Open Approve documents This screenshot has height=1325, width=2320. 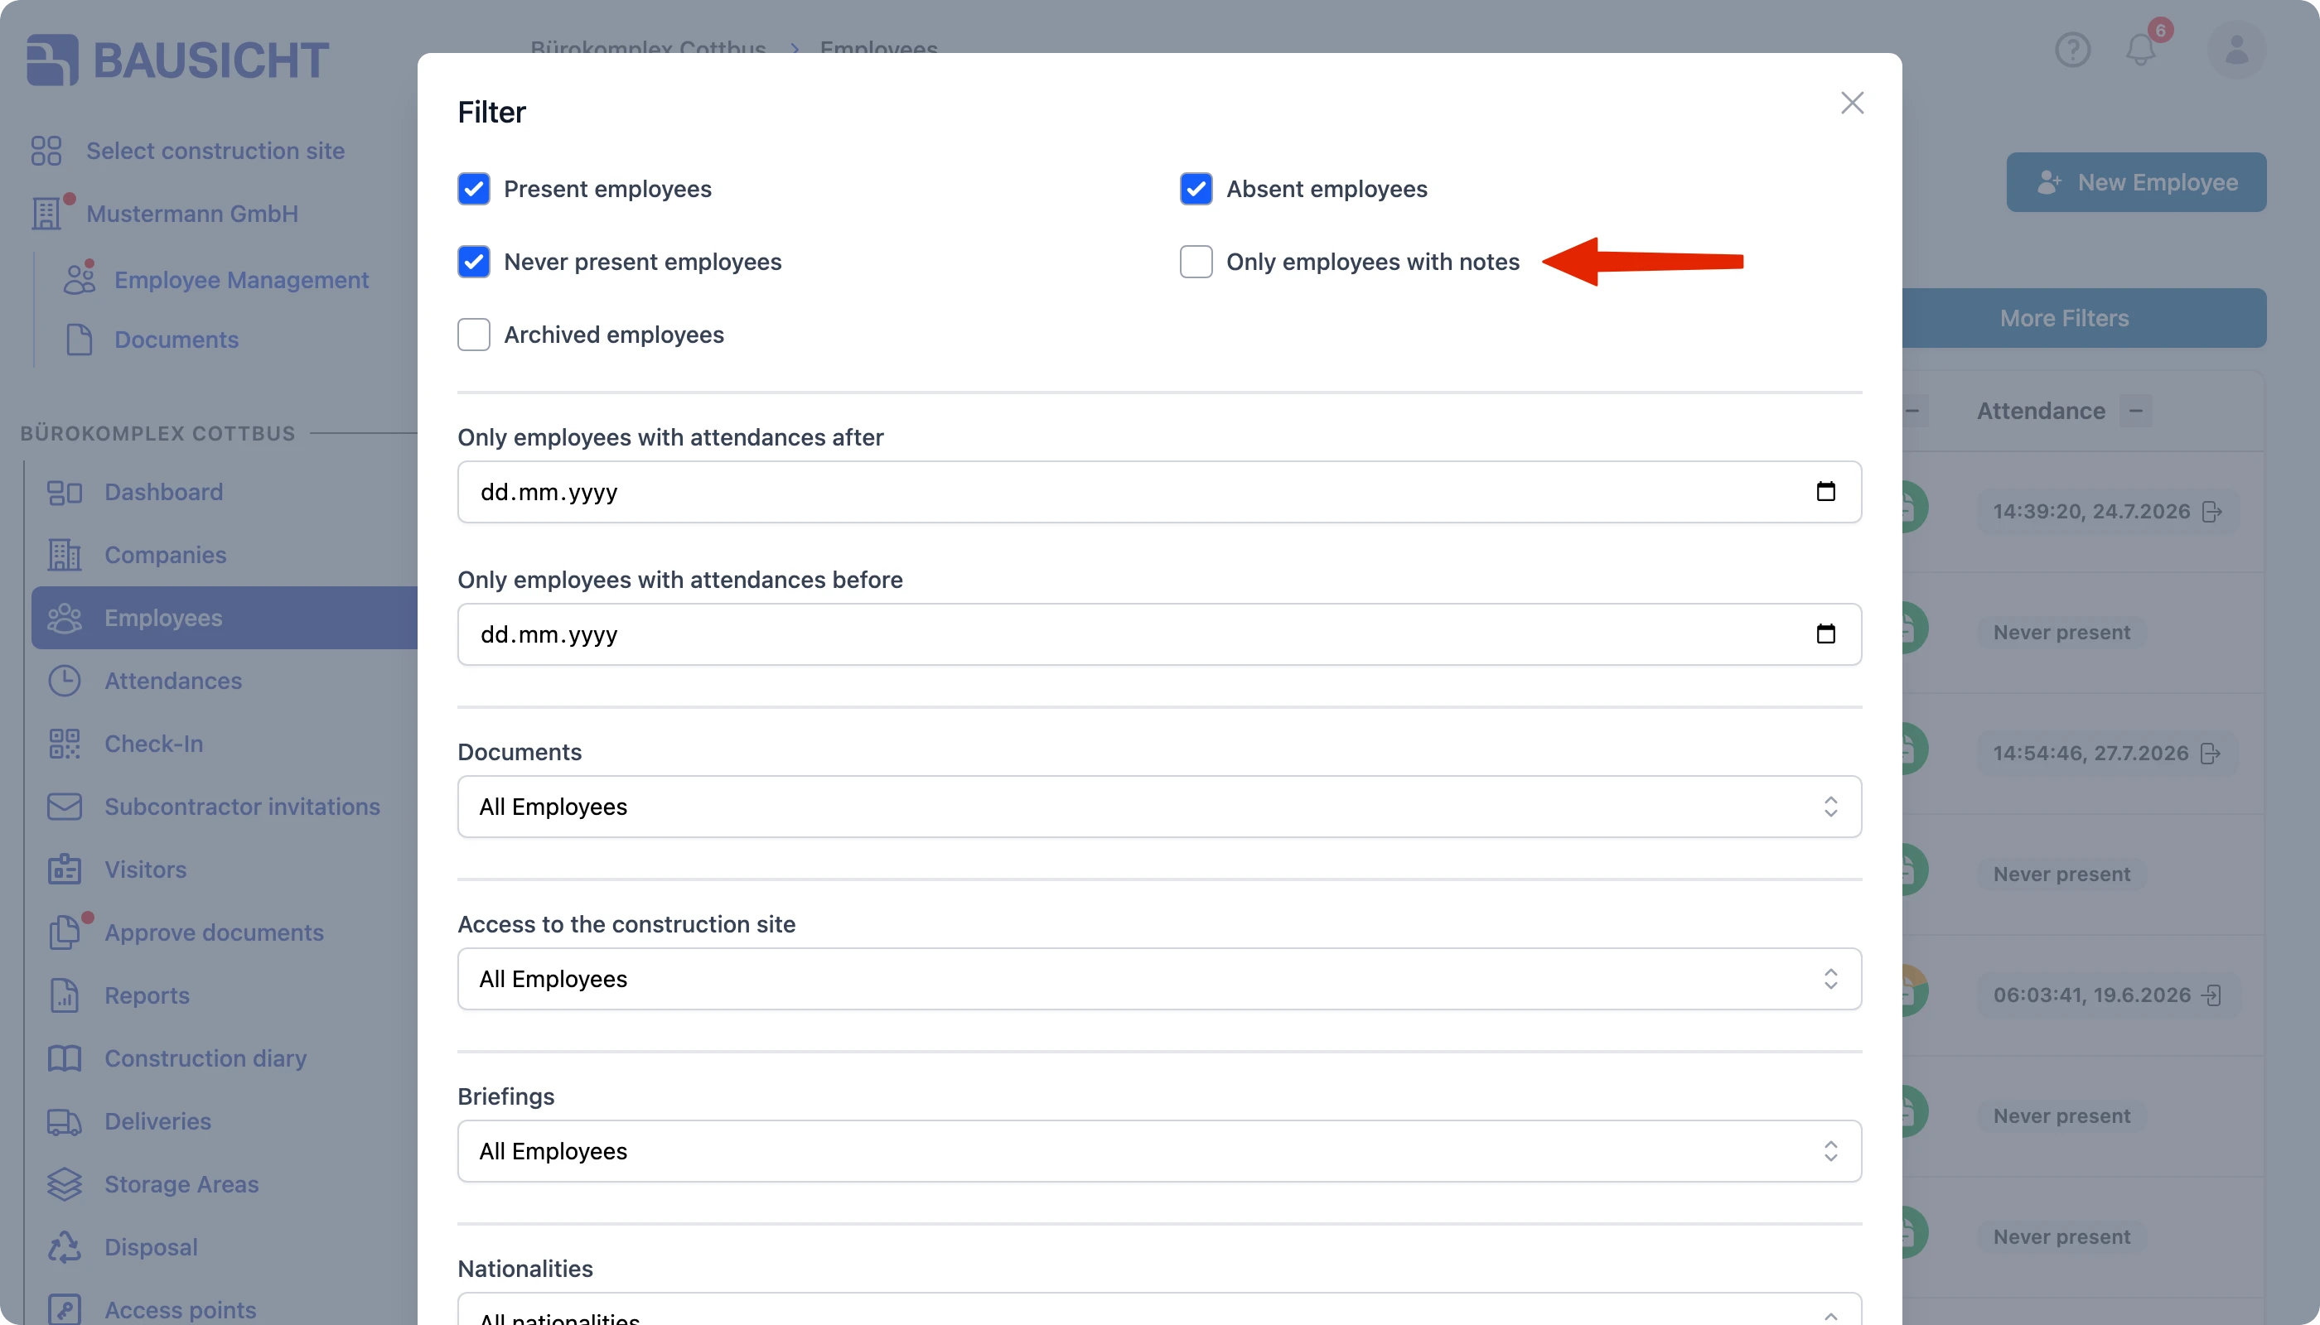(x=214, y=932)
